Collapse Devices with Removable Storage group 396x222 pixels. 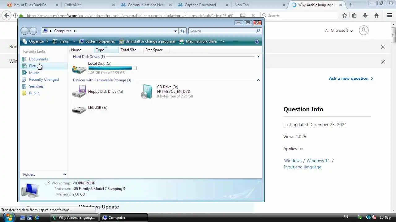click(x=258, y=80)
